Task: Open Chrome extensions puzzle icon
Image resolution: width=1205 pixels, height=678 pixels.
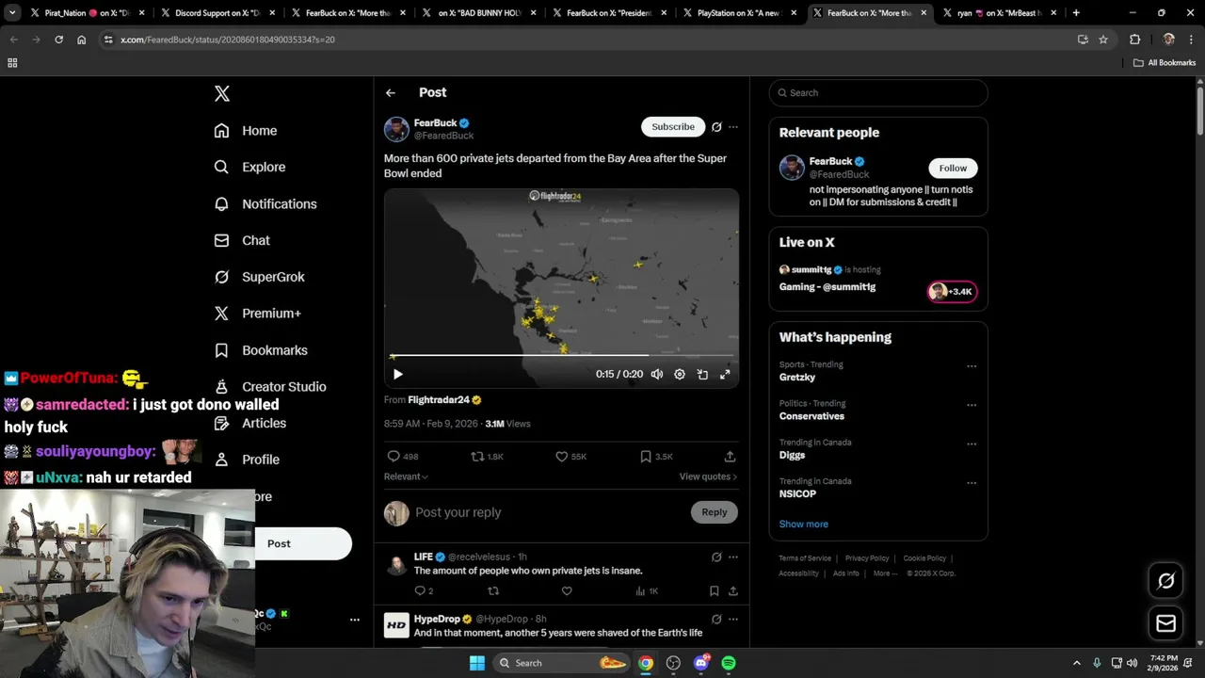Action: 1134,40
